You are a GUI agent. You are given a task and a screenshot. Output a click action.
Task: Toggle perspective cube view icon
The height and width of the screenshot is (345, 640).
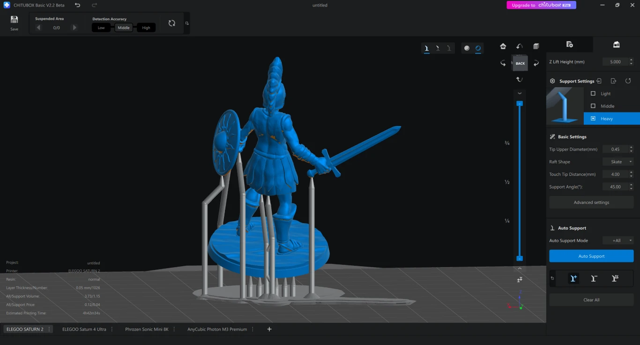536,46
